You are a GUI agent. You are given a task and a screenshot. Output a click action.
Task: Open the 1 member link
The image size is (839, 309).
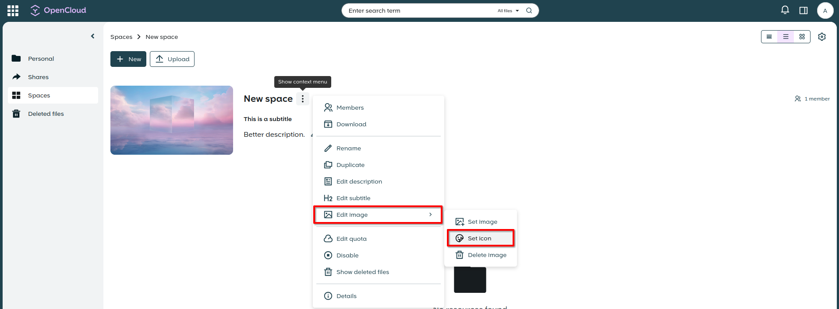click(812, 99)
